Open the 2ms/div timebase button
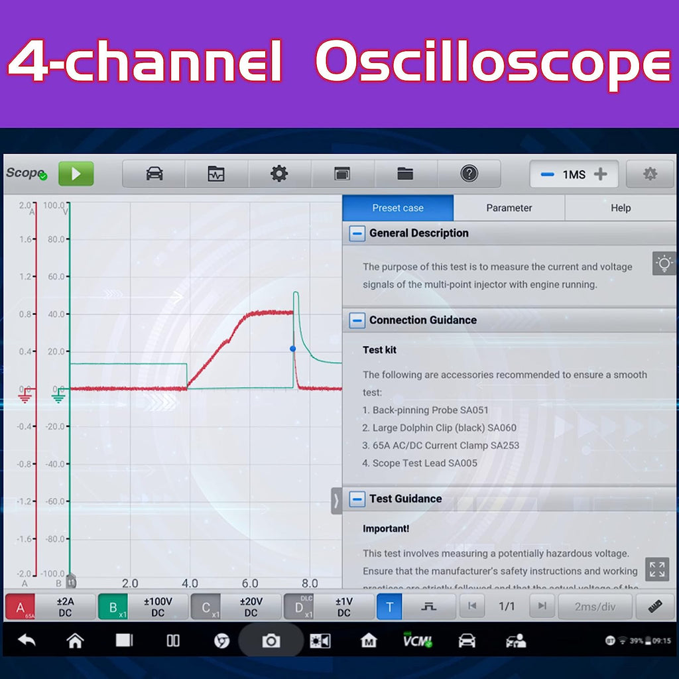This screenshot has width=679, height=679. (594, 606)
